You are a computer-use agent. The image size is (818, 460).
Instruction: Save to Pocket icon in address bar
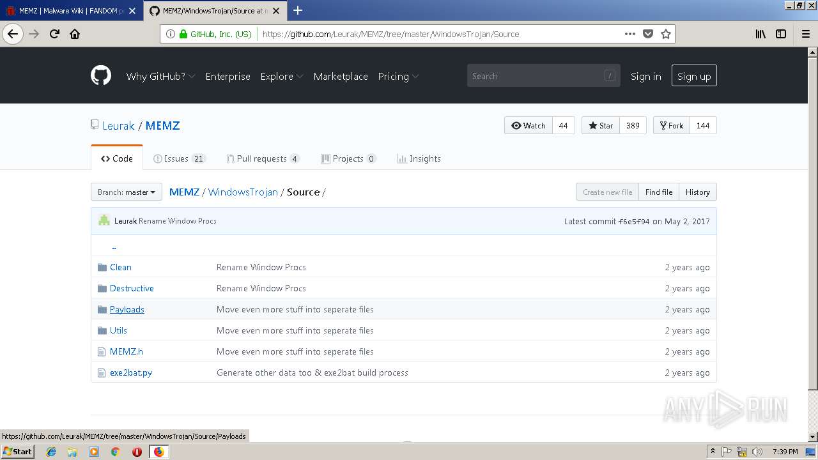(x=647, y=34)
